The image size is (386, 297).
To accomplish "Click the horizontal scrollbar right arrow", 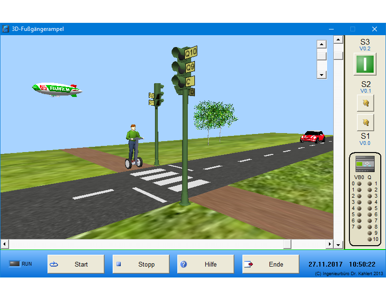I will 329,244.
